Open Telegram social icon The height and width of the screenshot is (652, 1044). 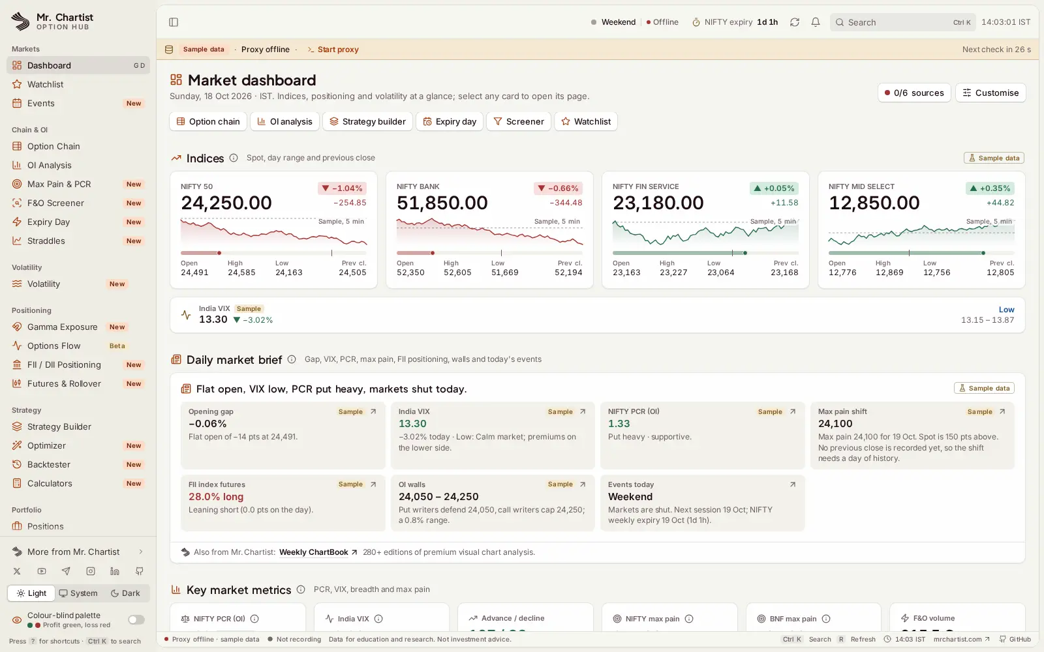pos(66,571)
